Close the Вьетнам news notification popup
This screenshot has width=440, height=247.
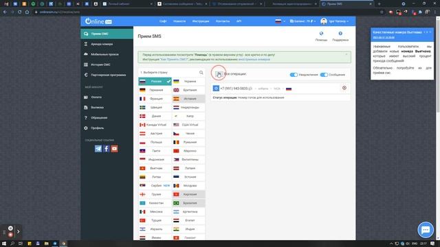(430, 32)
